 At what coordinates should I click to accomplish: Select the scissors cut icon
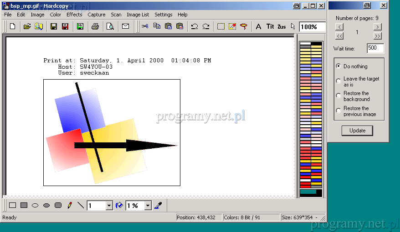tap(145, 26)
